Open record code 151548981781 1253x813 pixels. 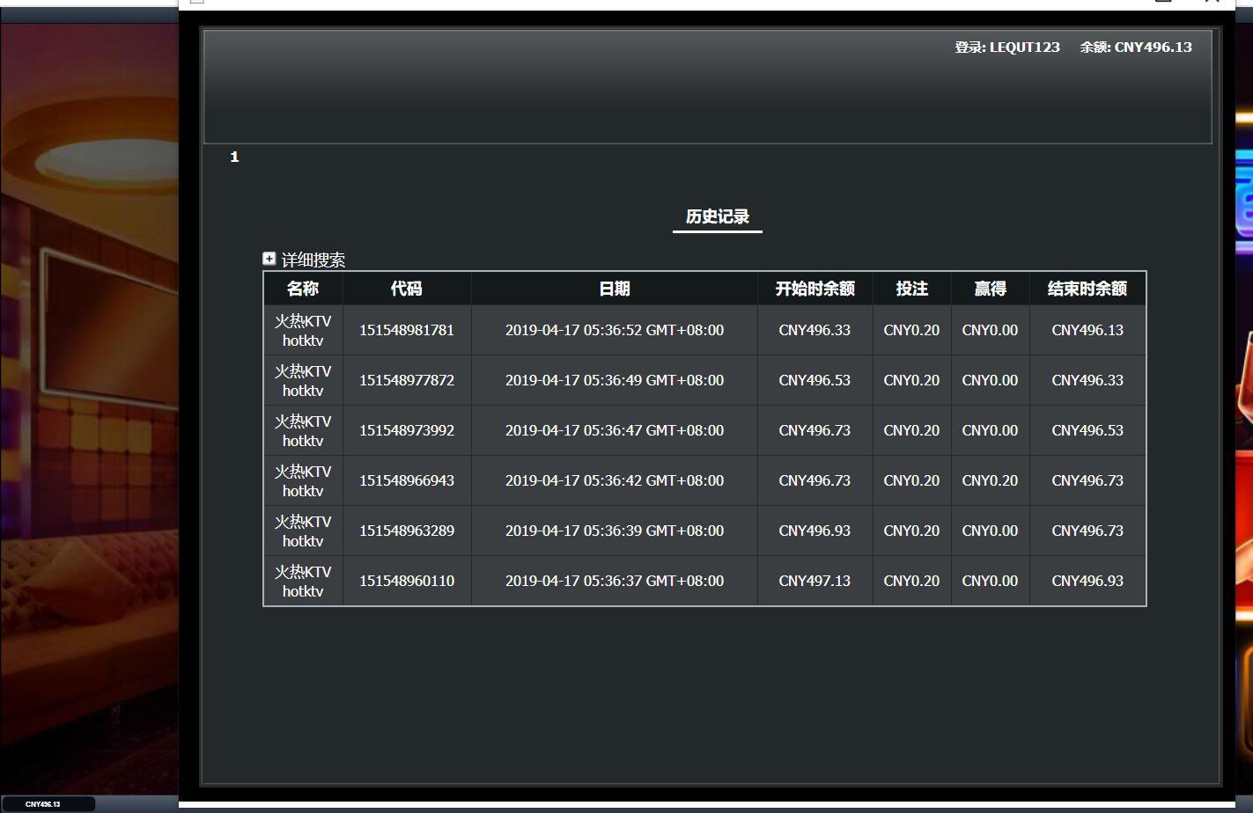(407, 330)
